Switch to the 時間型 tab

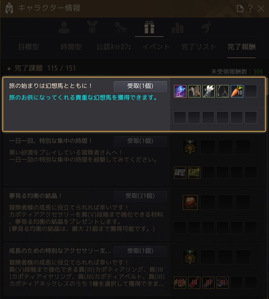[x=71, y=47]
